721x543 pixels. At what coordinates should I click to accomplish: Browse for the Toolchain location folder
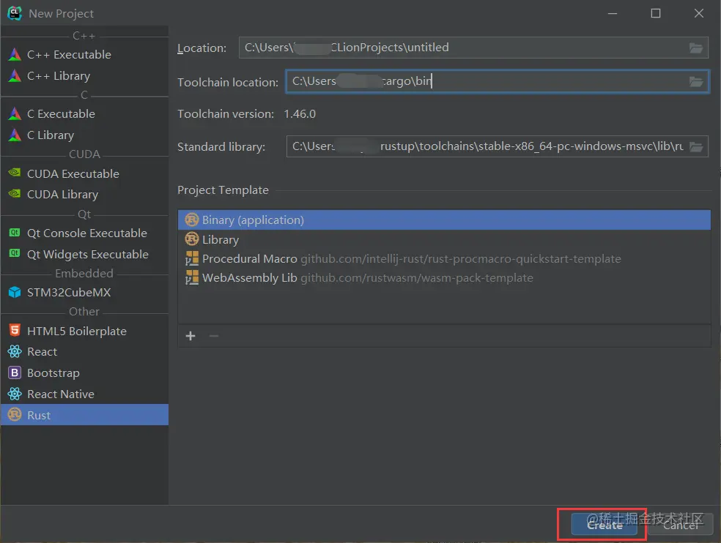tap(695, 82)
